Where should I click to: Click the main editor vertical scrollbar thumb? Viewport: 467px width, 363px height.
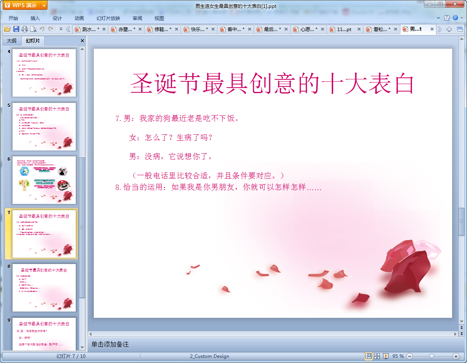tap(462, 222)
